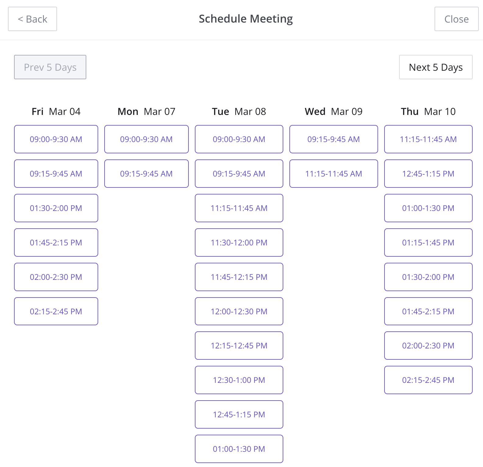Screen dimensions: 483x467
Task: Select Thursday 02:15-2:45 PM slot
Action: point(428,380)
